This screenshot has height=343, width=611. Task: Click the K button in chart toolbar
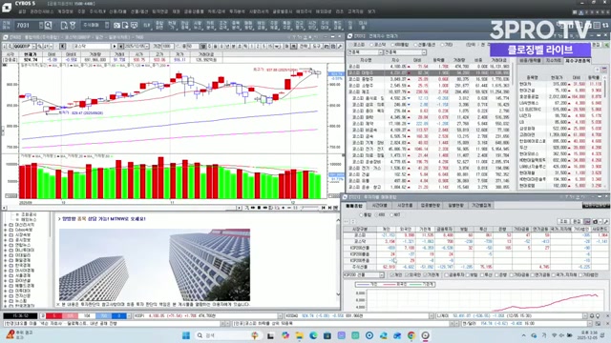(62, 46)
